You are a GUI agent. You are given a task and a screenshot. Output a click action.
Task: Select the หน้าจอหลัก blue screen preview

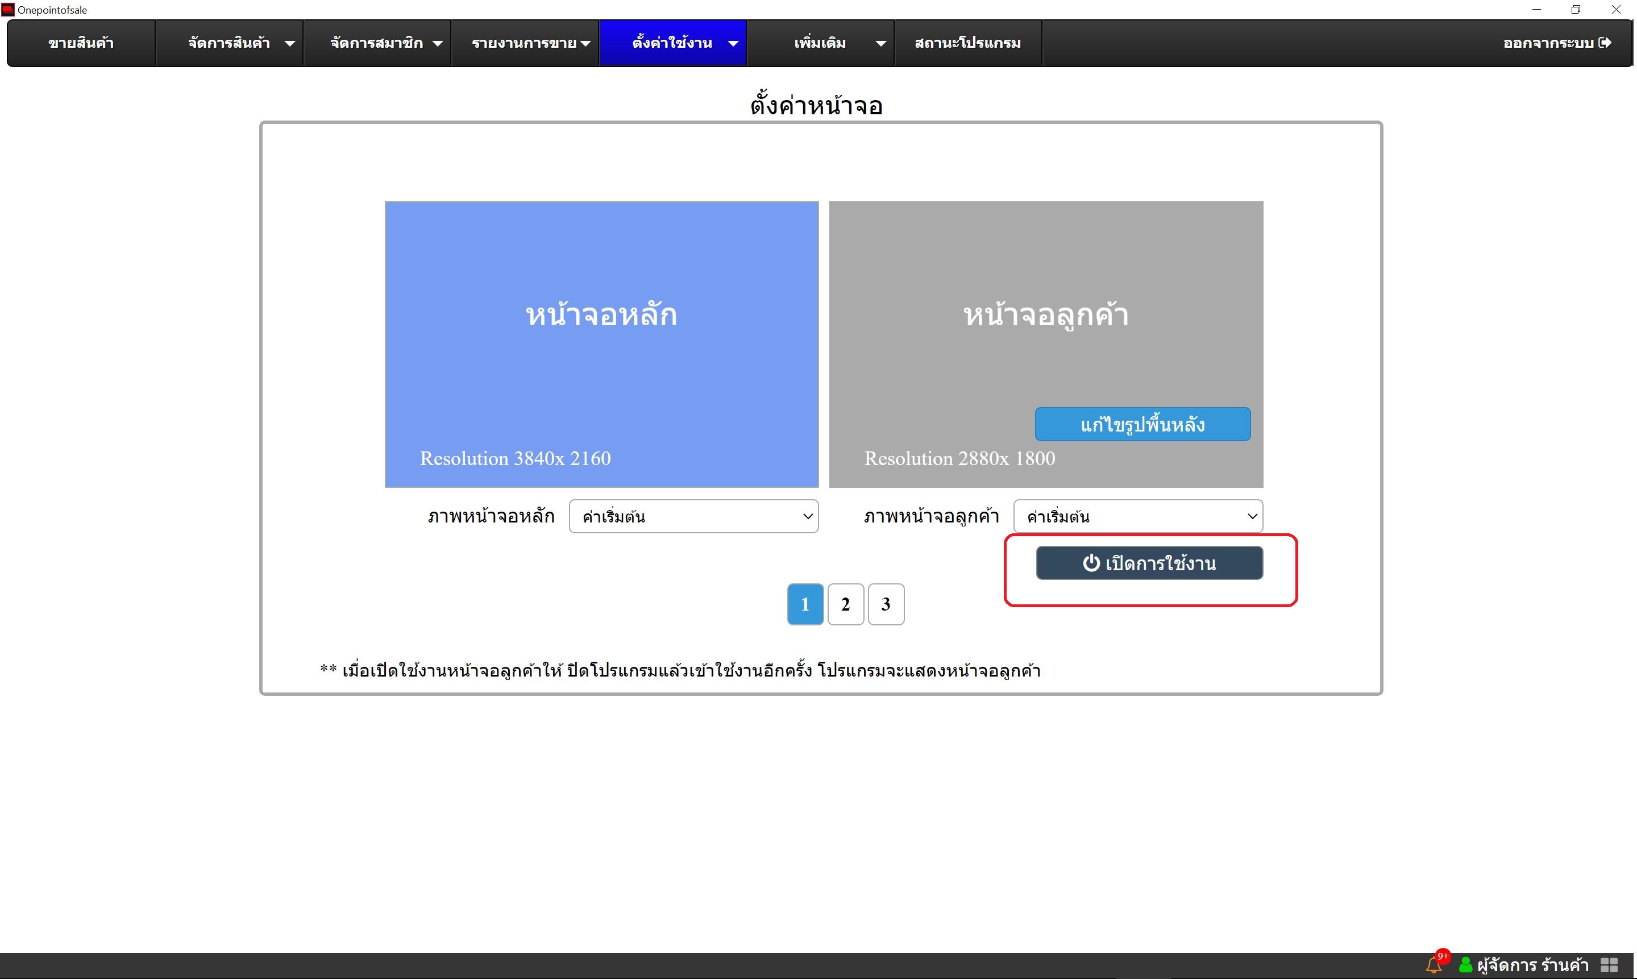point(601,345)
